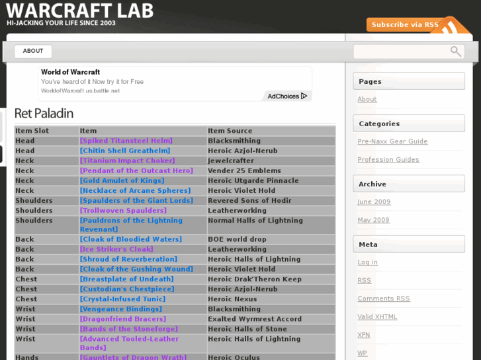Open the World of Warcraft ad
Viewport: 481px width, 360px height.
(x=71, y=72)
